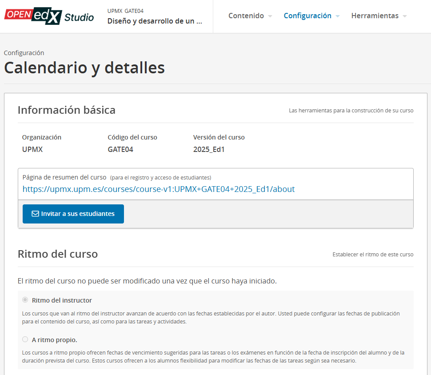Image resolution: width=431 pixels, height=375 pixels.
Task: Click 'Establecer el ritmo de este curso' text
Action: pyautogui.click(x=373, y=255)
